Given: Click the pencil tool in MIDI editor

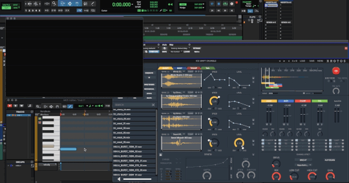Looking at the screenshot, I should click(70, 106).
